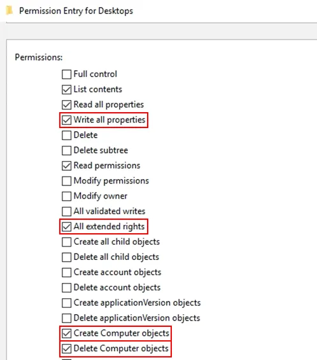This screenshot has width=317, height=360.
Task: Uncheck List contents permission
Action: click(67, 90)
